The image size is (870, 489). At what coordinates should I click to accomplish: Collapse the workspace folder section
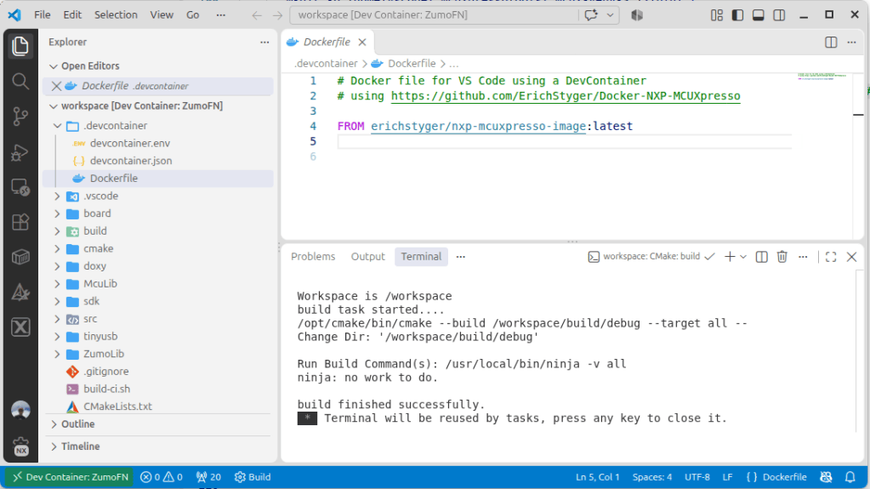[54, 106]
